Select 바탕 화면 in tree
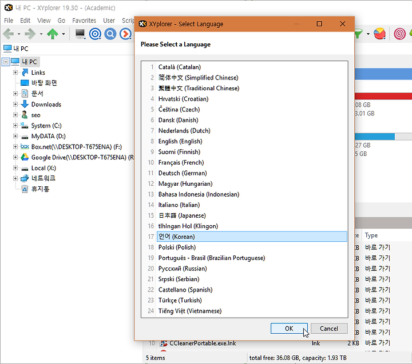Screen dimensions: 412x364 coord(44,83)
